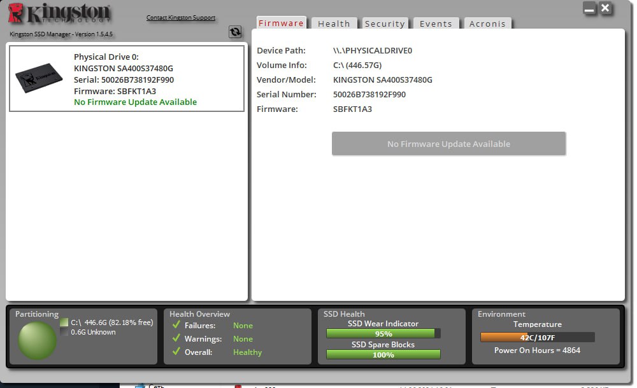Click the Partitioning panel heading
This screenshot has height=388, width=637.
pos(37,314)
